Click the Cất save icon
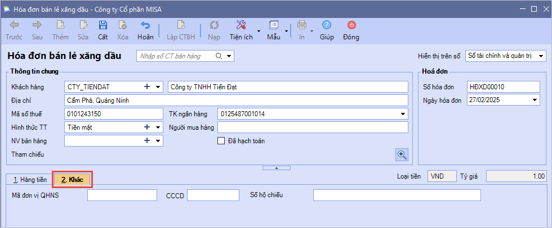552x228 pixels. [103, 25]
